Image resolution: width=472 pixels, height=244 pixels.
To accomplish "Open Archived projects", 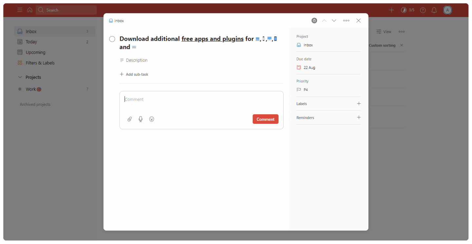I will tap(35, 104).
